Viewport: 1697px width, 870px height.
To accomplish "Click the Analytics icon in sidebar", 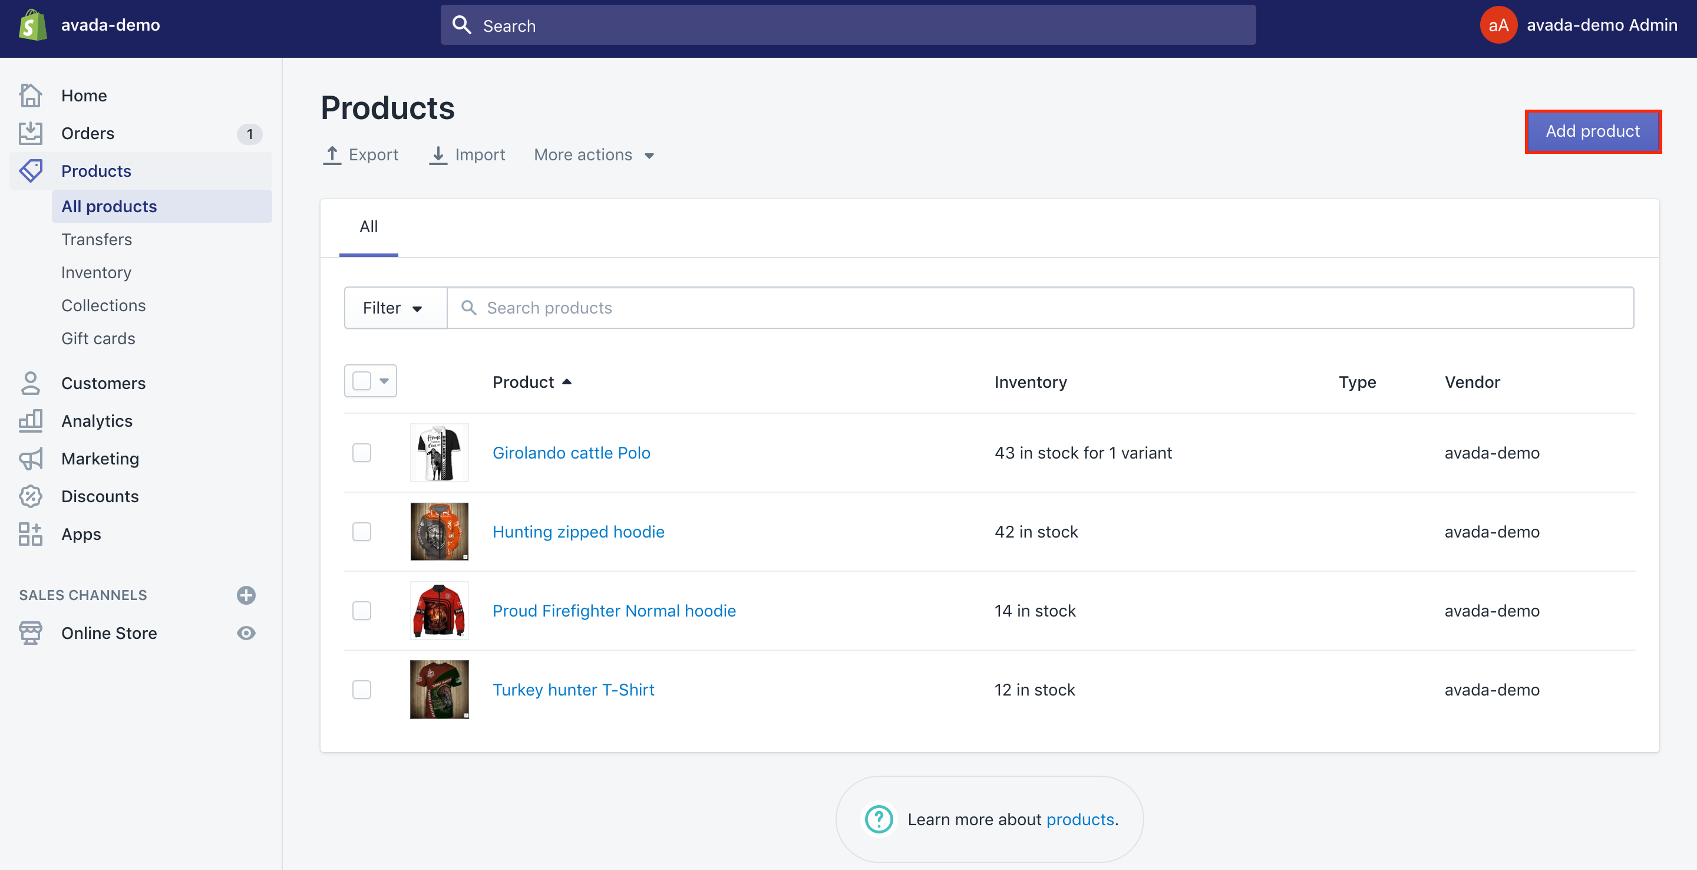I will point(30,421).
